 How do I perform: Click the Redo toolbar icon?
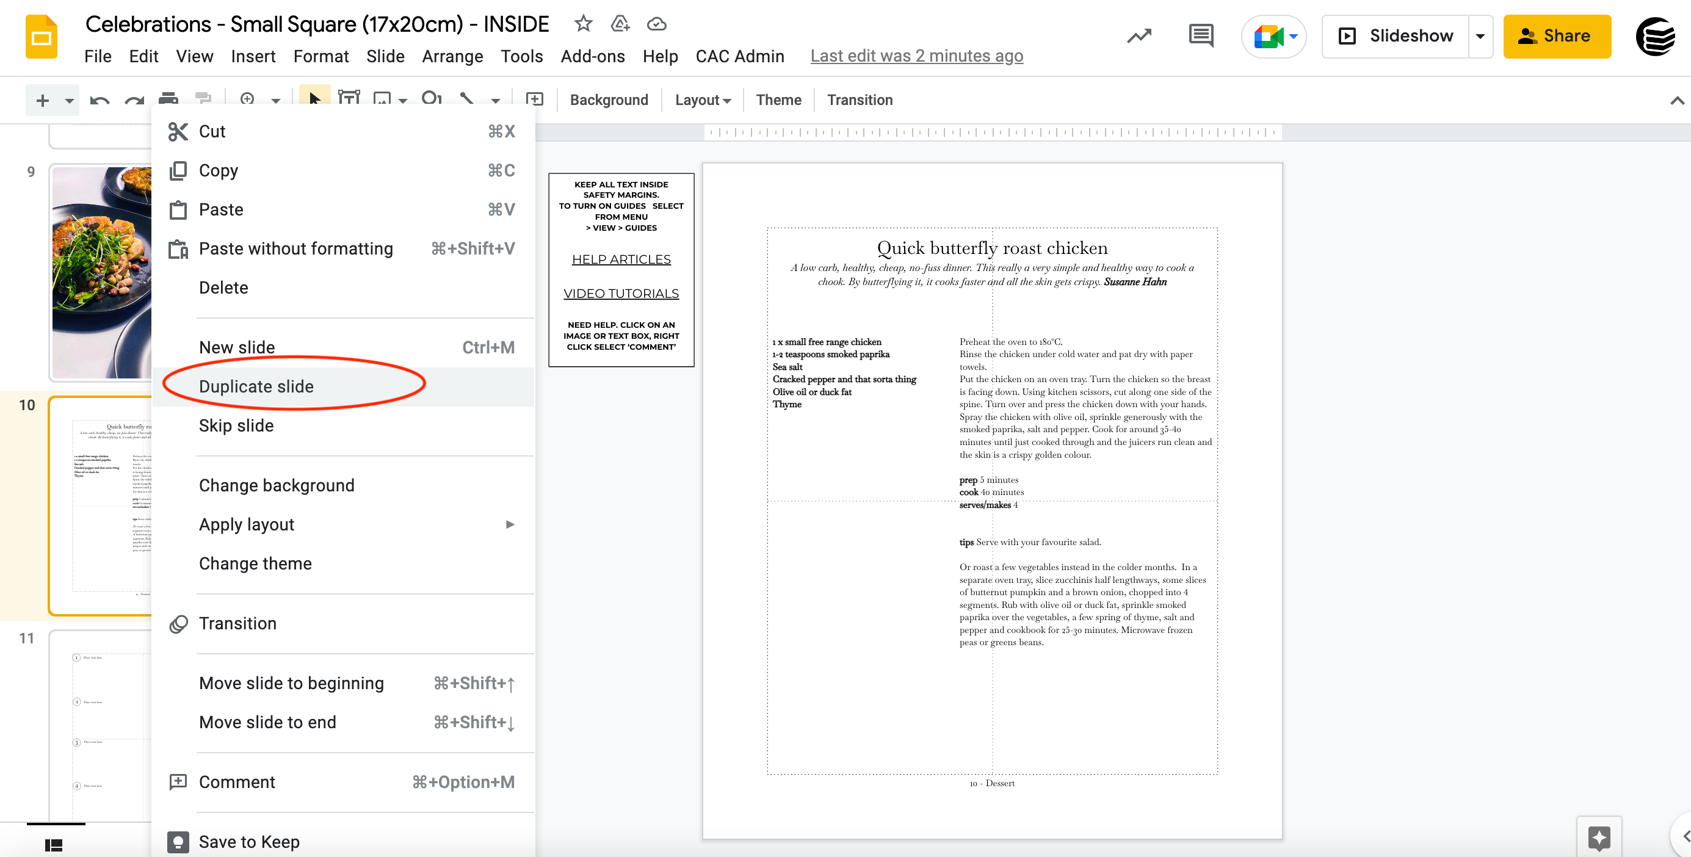coord(134,99)
